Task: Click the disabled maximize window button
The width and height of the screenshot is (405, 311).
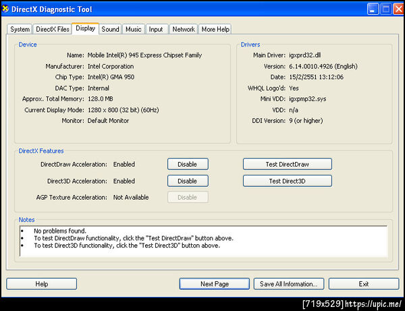Action: pyautogui.click(x=386, y=9)
